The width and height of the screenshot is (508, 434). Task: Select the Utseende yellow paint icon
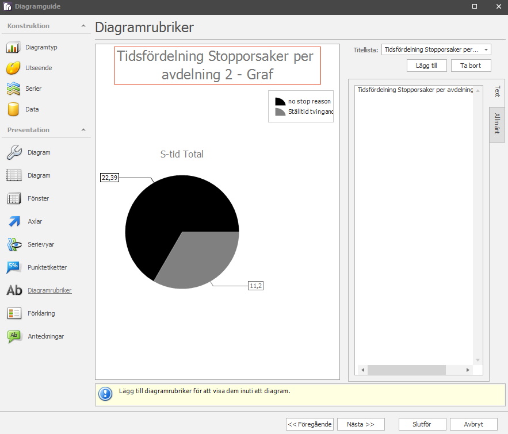[x=13, y=68]
